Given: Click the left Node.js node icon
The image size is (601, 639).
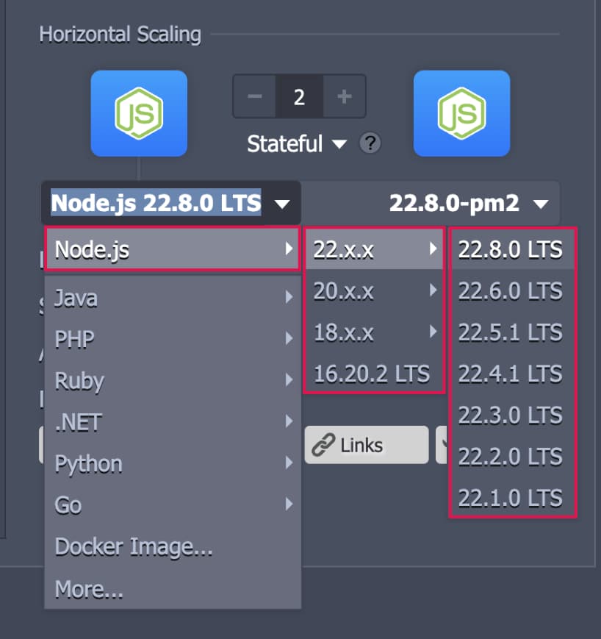Looking at the screenshot, I should click(x=139, y=113).
